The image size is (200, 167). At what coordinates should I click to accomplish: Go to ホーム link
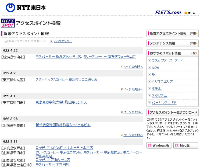click(192, 13)
